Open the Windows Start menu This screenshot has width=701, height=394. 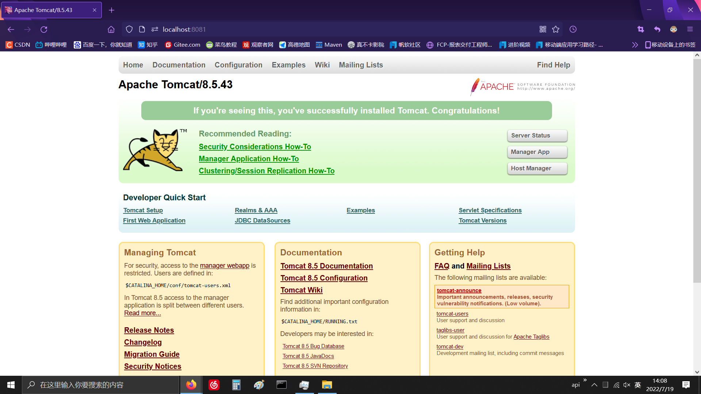pyautogui.click(x=11, y=385)
